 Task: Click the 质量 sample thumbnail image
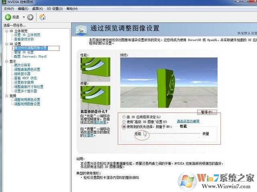(x=95, y=98)
